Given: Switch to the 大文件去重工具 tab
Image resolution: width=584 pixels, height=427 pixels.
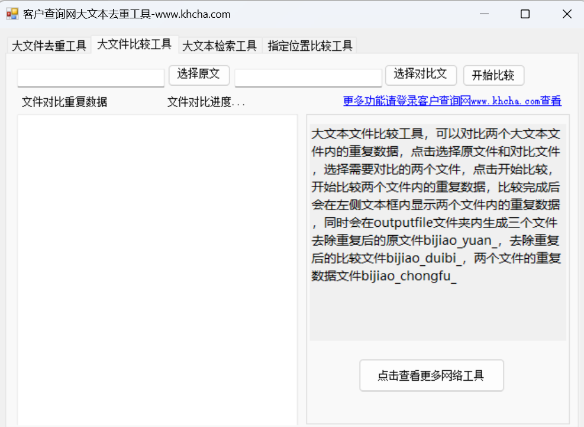Looking at the screenshot, I should (x=49, y=46).
